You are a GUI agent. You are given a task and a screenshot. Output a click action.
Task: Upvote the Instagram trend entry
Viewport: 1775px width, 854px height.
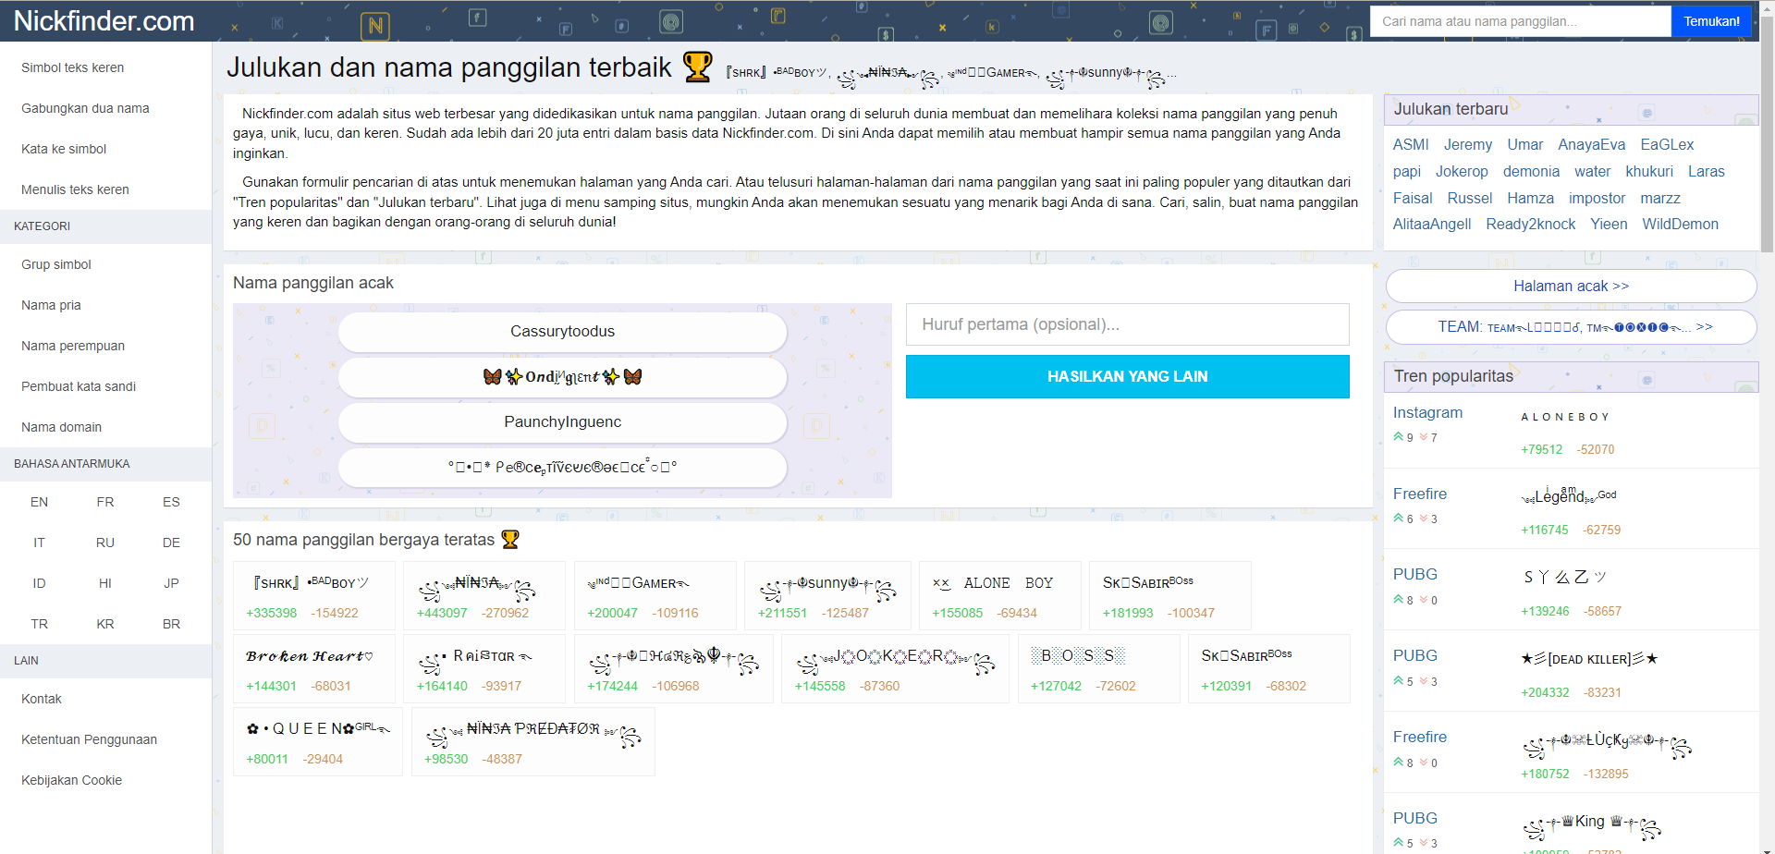pos(1398,437)
